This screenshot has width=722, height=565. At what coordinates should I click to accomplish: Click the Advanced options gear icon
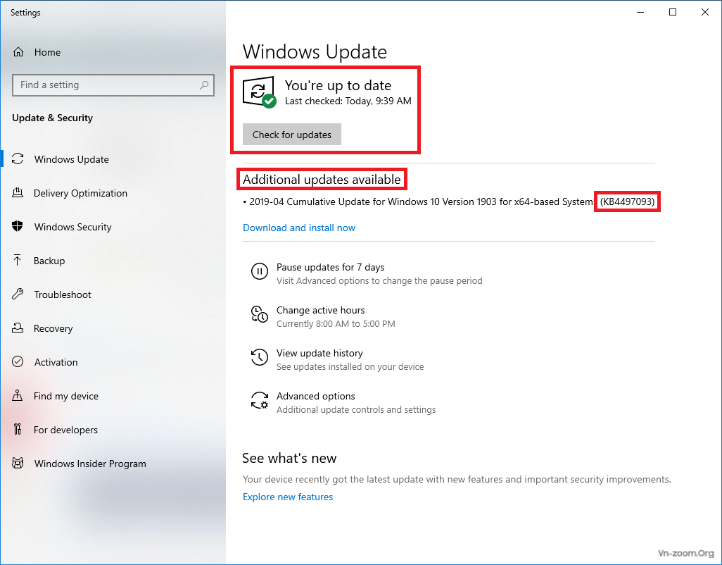click(259, 400)
